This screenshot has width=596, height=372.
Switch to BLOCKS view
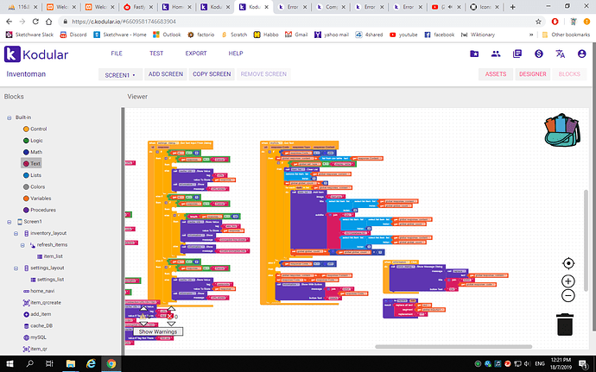569,74
